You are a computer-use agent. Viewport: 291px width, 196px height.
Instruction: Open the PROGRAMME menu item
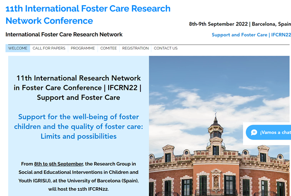83,48
